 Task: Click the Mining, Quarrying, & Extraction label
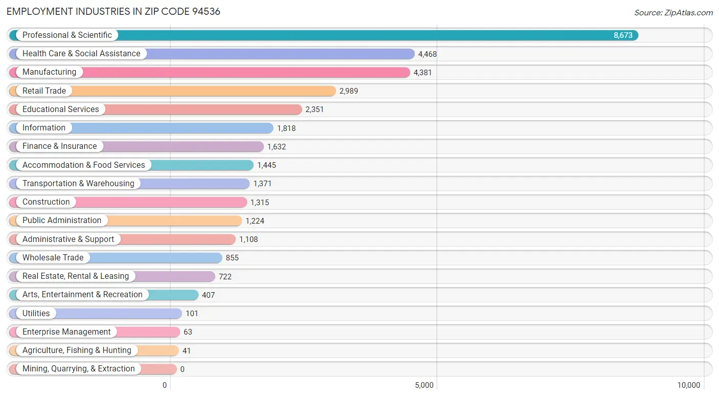click(x=79, y=369)
